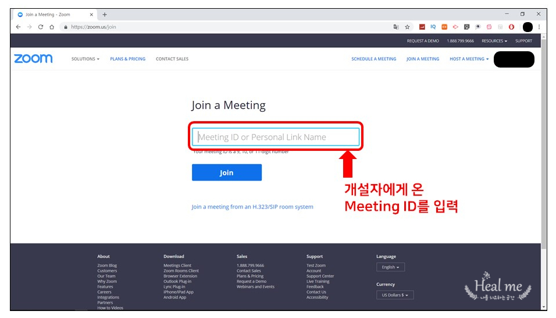Open the Zoom Blog footer link
Viewport: 556px width, 318px height.
coord(107,266)
